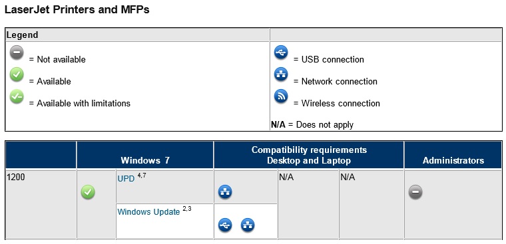Click the green checkmark in the 1200 row
Viewport: 506px width, 244px height.
coord(88,192)
